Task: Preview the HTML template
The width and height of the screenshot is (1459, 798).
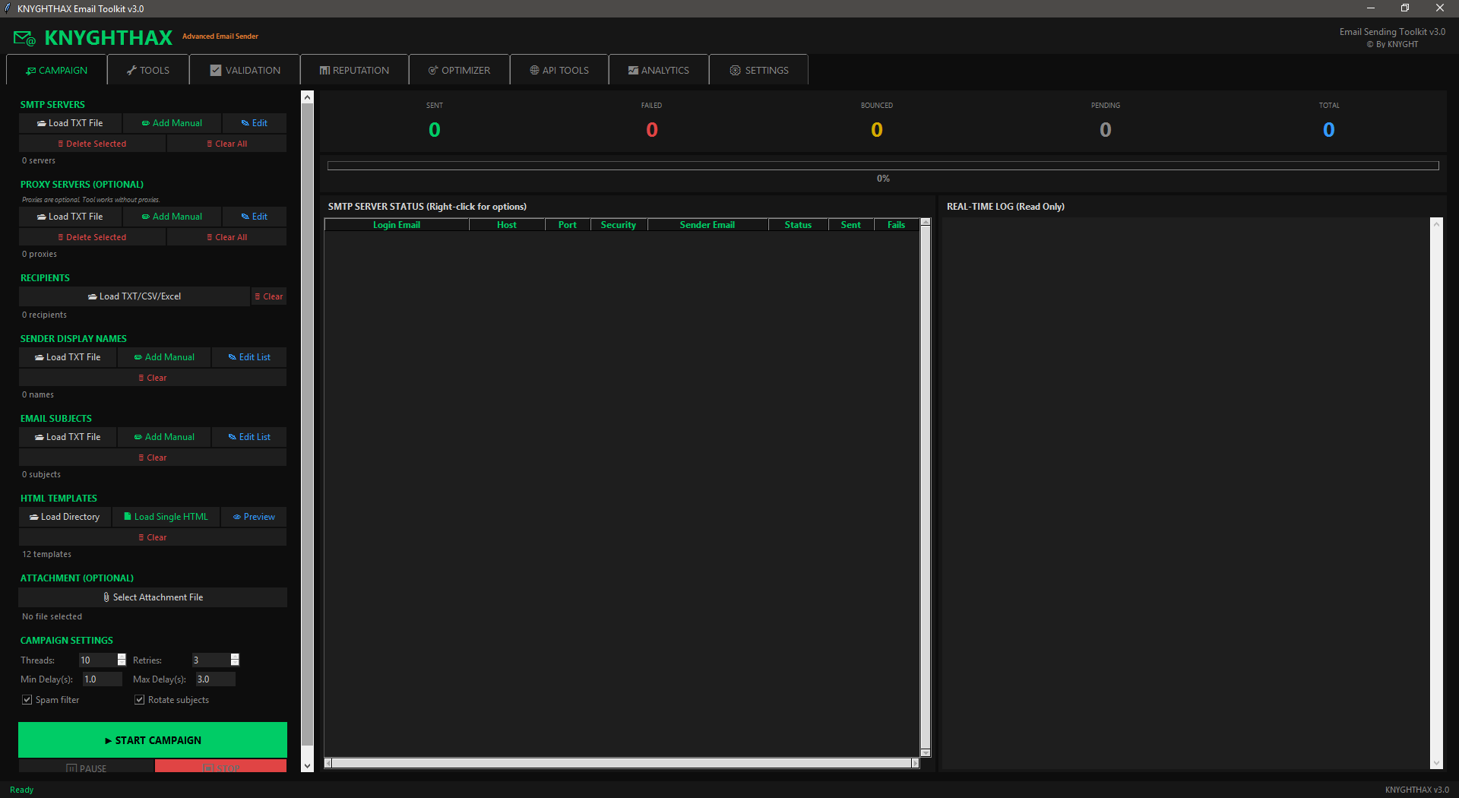Action: click(254, 517)
